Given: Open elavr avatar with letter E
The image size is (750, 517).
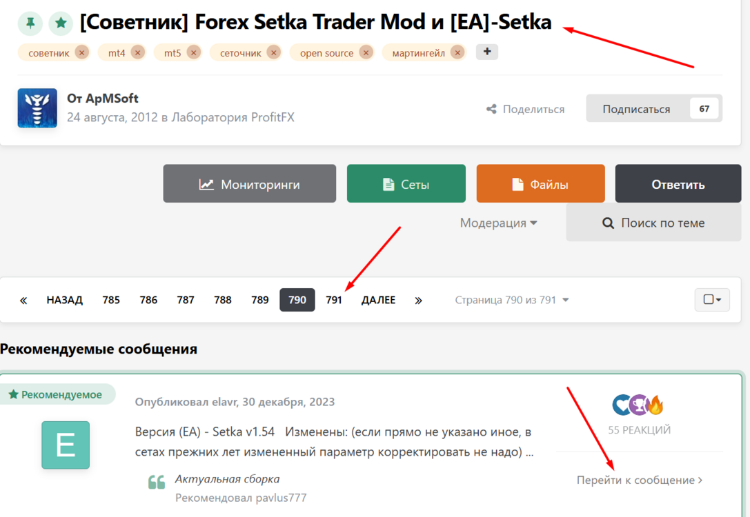Looking at the screenshot, I should coord(66,445).
